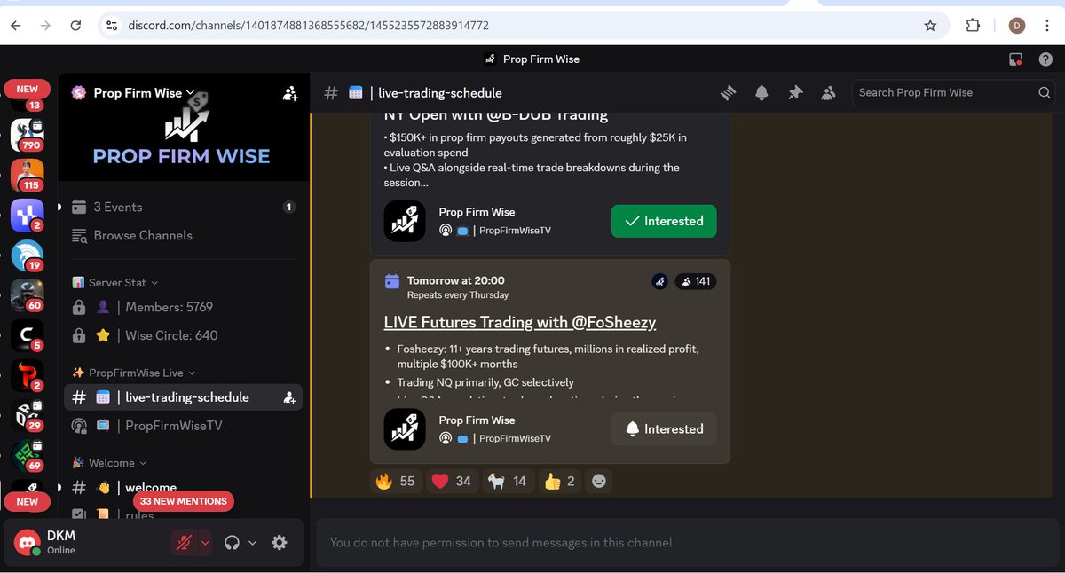Click the search magnifier icon
Viewport: 1065px width, 573px height.
(x=1045, y=92)
